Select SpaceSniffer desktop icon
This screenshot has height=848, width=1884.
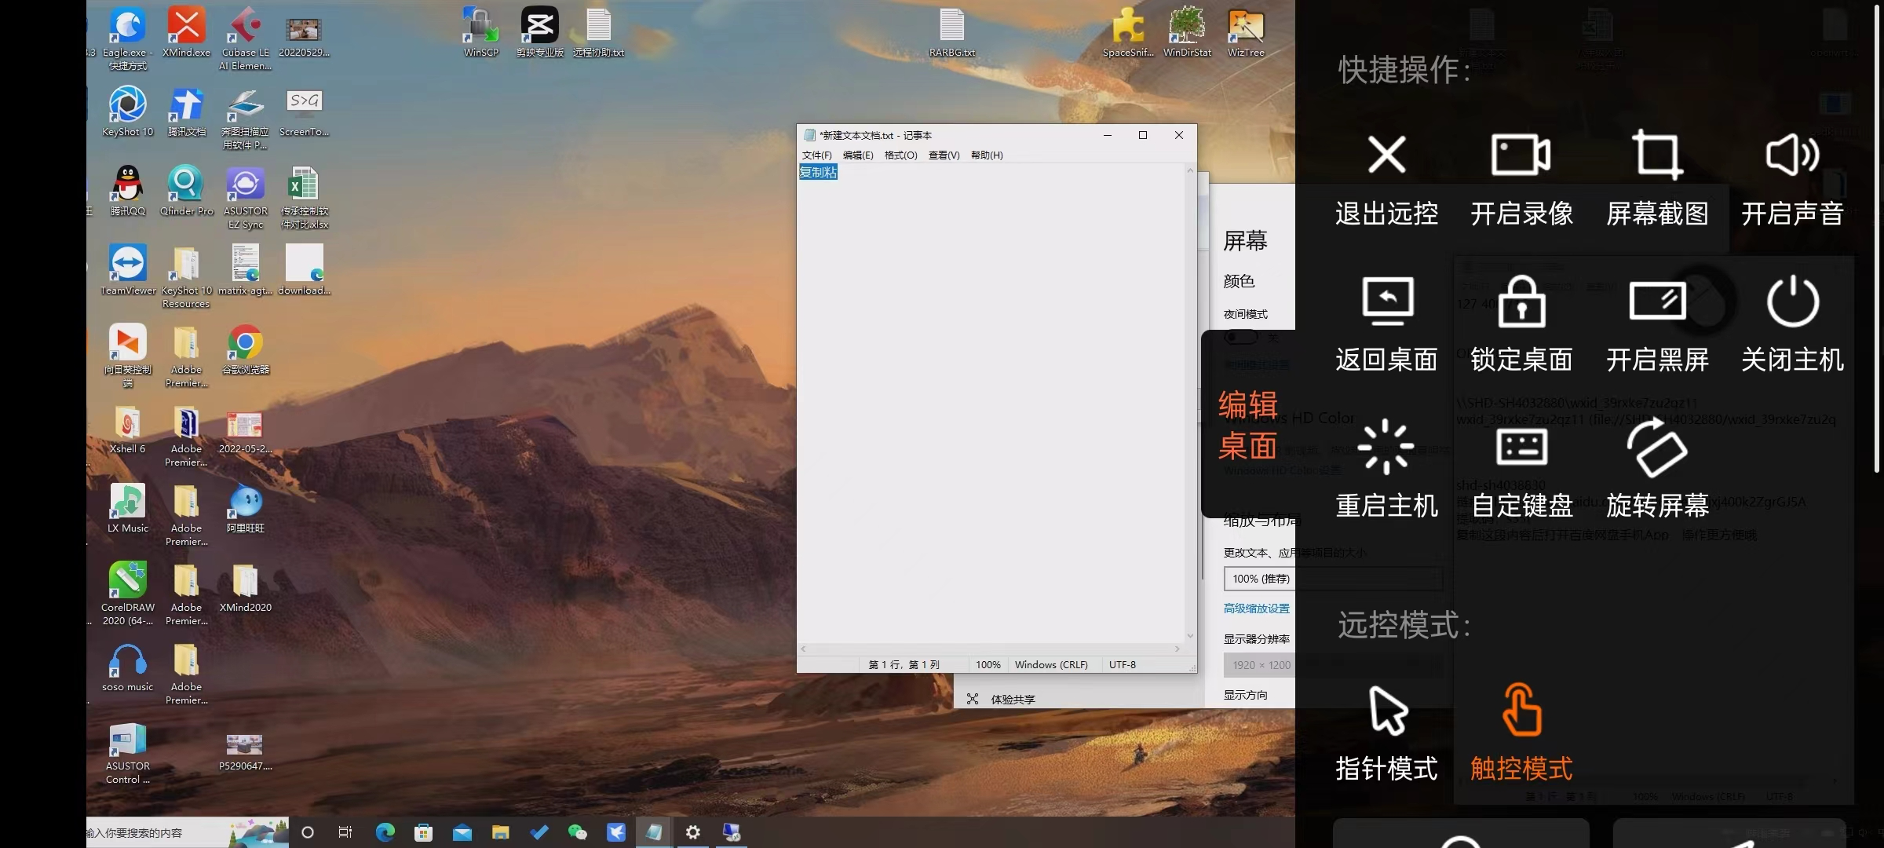(x=1128, y=32)
